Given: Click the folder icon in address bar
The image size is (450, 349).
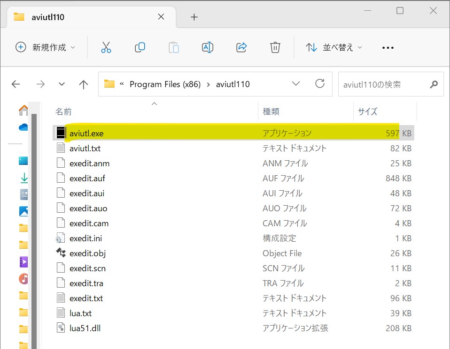Looking at the screenshot, I should tap(109, 84).
